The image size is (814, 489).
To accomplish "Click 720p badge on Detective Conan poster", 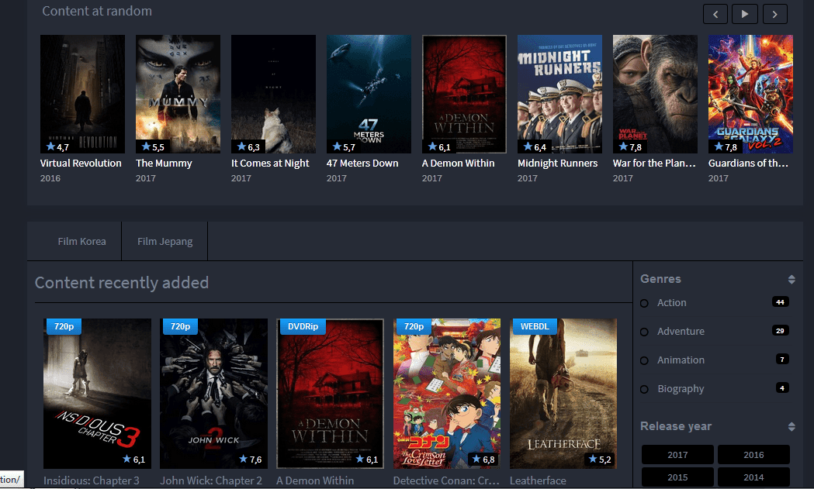I will [414, 326].
